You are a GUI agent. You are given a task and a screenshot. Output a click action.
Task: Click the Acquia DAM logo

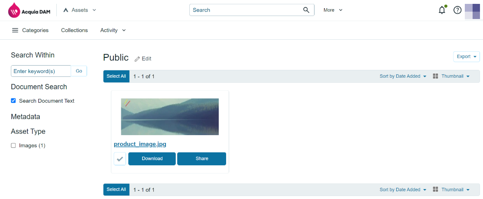coord(29,10)
